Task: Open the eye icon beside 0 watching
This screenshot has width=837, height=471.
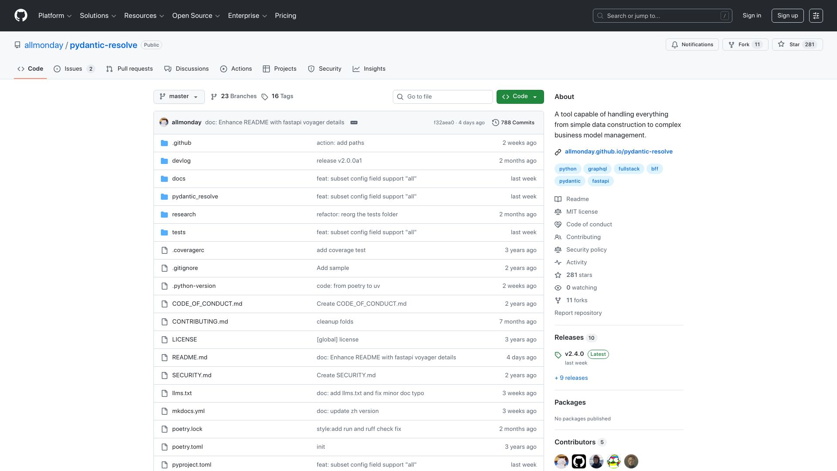Action: [558, 288]
